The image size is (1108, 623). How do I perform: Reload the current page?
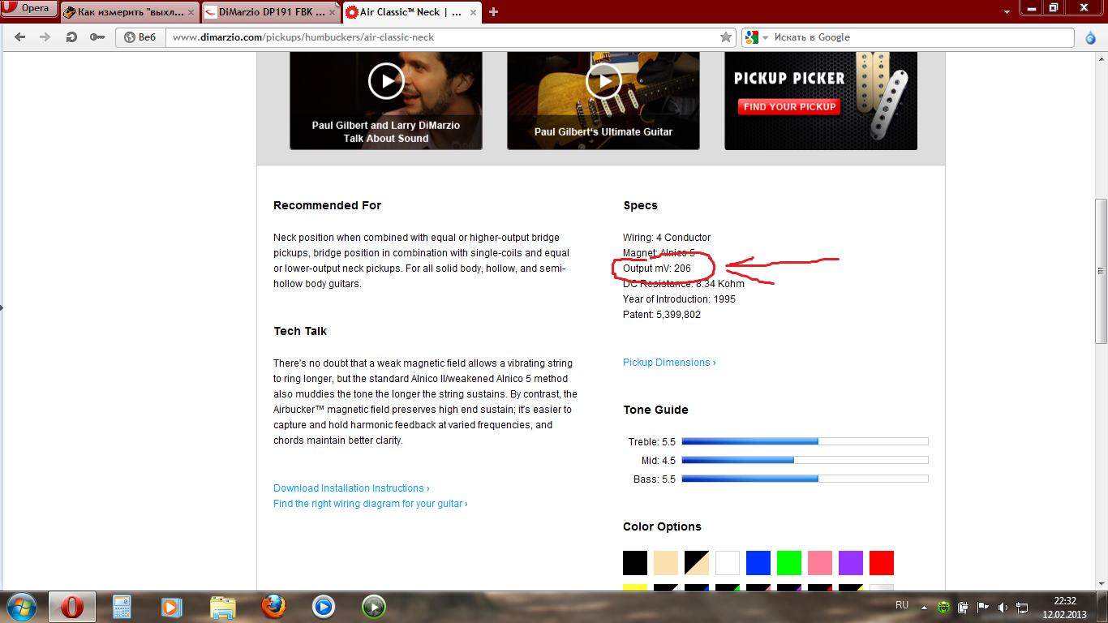pyautogui.click(x=71, y=37)
